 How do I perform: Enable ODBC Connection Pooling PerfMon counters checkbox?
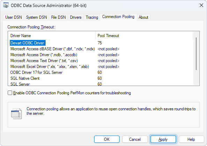[10, 93]
